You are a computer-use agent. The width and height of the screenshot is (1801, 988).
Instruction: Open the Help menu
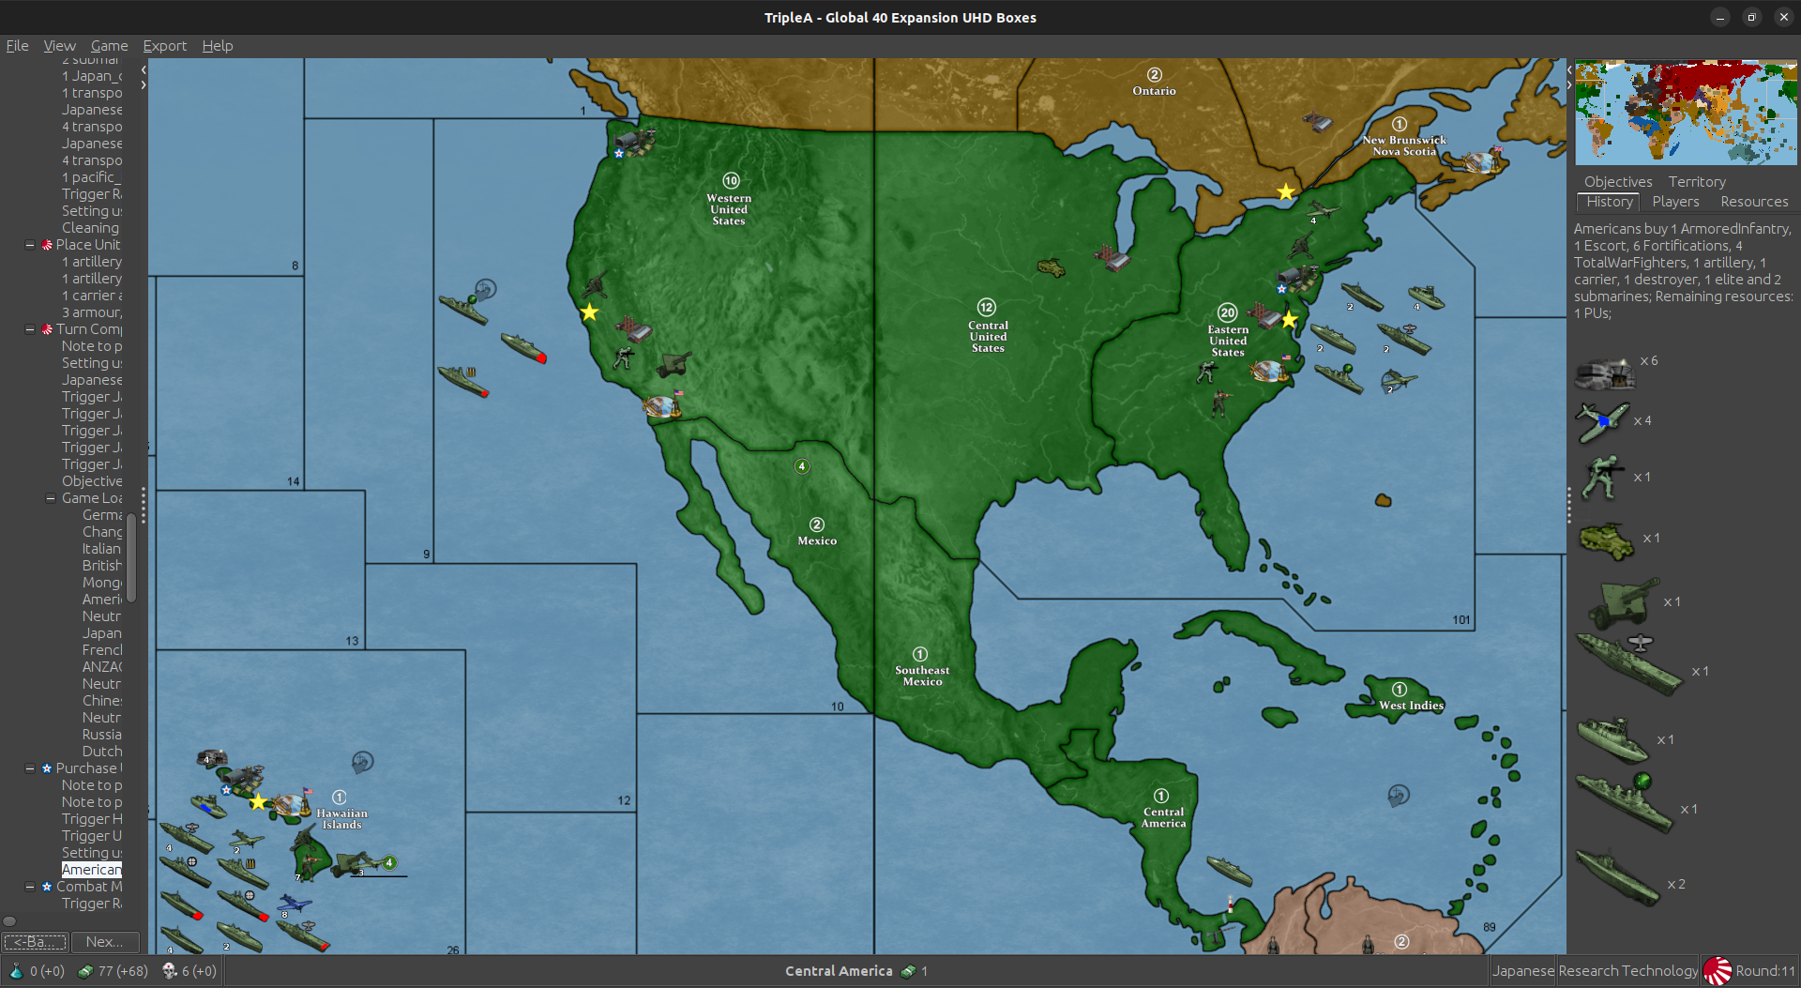[x=217, y=45]
